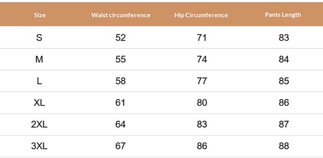Click hip value 80 for size XL
Viewport: 323px width, 158px height.
point(201,103)
